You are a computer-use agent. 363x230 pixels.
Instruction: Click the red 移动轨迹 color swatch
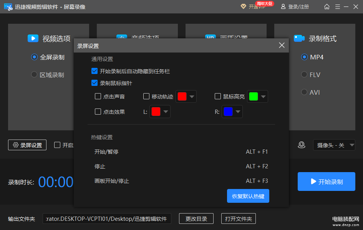point(182,96)
